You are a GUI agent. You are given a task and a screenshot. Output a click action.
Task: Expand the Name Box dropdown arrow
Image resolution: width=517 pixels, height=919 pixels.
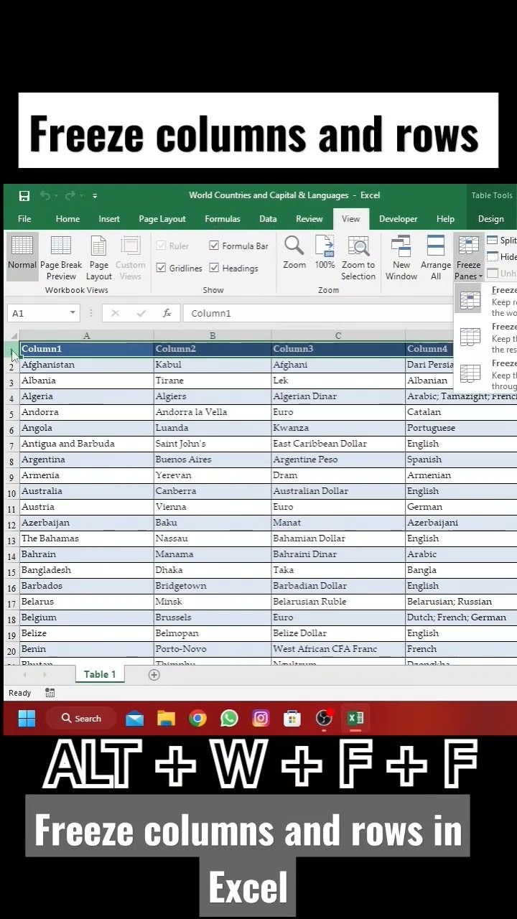tap(73, 313)
